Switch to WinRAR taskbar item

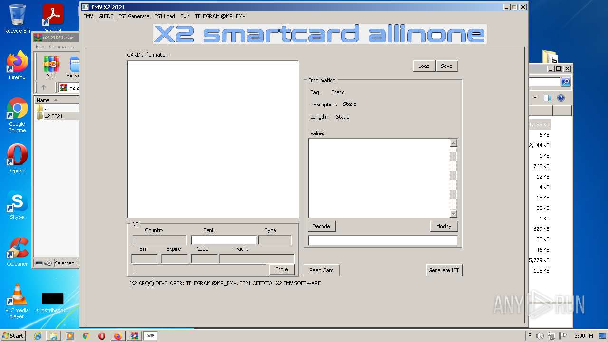(x=134, y=336)
